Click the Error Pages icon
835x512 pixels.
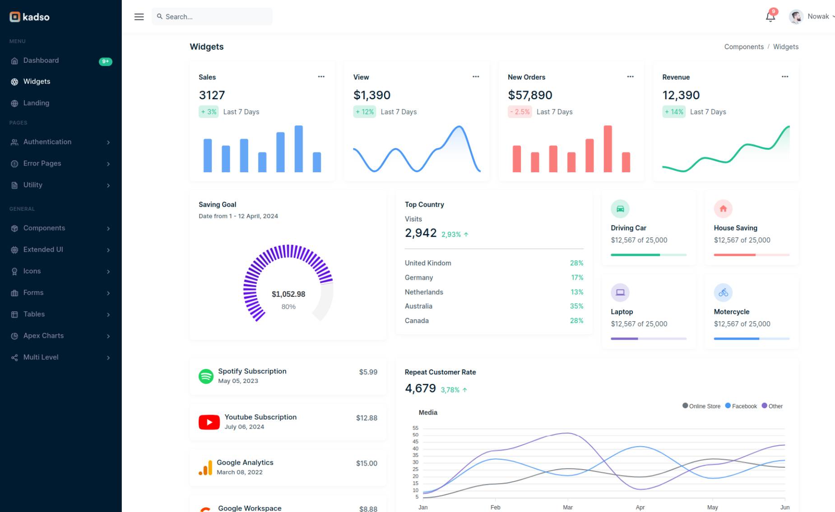(x=14, y=164)
